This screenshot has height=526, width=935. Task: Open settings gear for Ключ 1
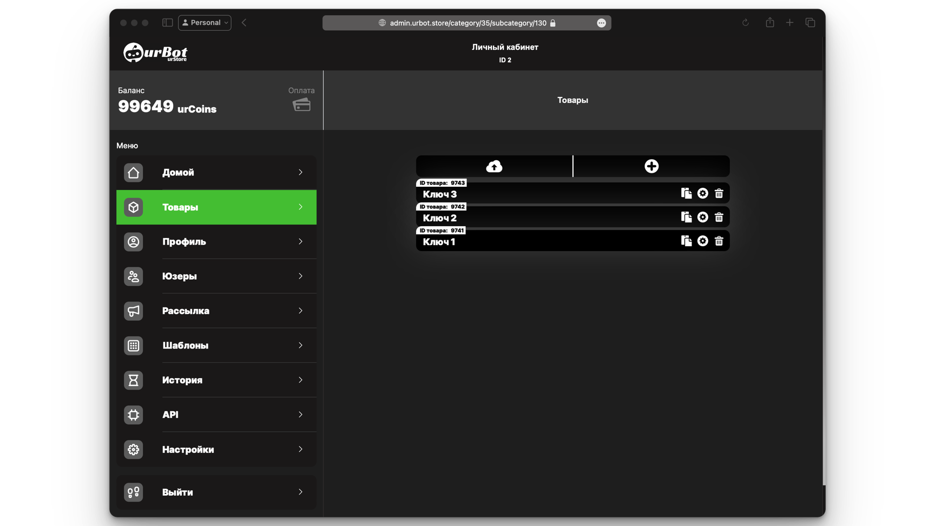point(702,241)
